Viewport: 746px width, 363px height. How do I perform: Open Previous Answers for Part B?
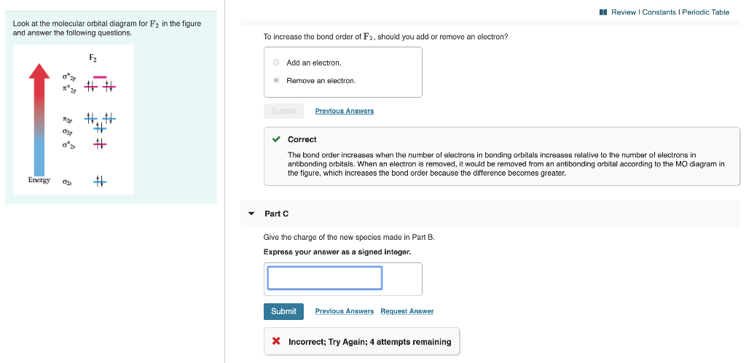tap(344, 111)
